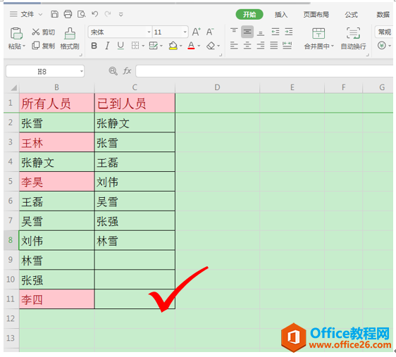Select cell containing 已到人员

click(135, 103)
